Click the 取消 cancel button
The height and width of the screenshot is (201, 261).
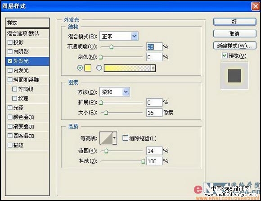pyautogui.click(x=235, y=34)
